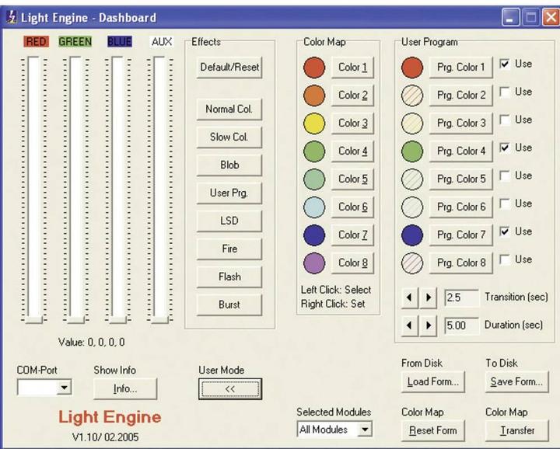The width and height of the screenshot is (560, 449).
Task: Disable Use for Prg. Color 7
Action: [x=505, y=231]
